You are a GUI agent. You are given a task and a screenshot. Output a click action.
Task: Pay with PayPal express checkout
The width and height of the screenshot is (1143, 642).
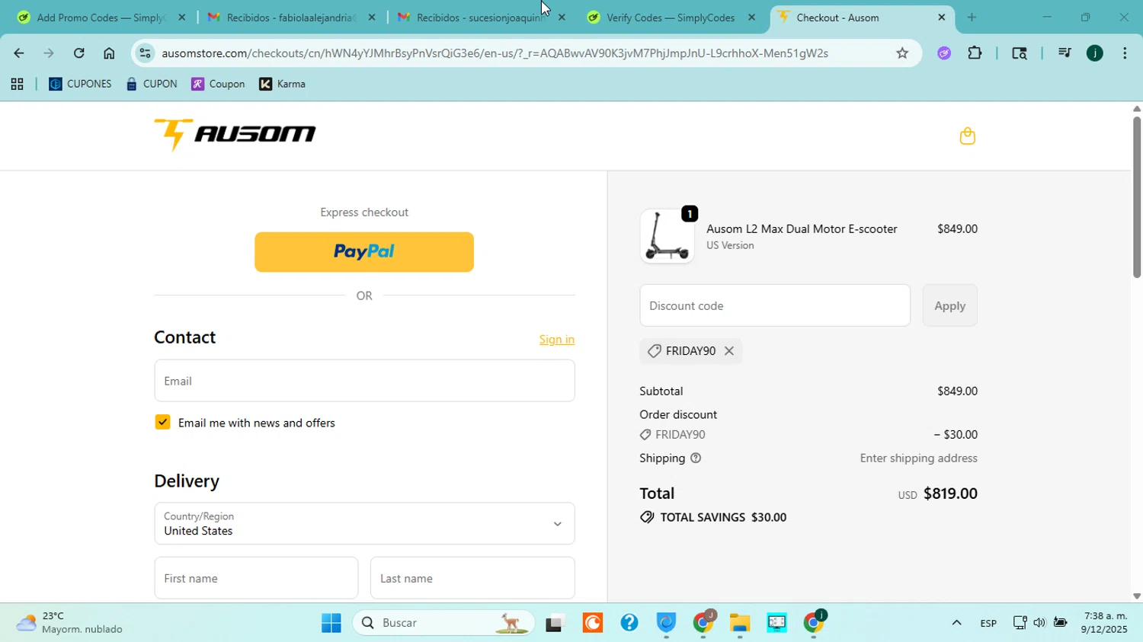pos(364,252)
